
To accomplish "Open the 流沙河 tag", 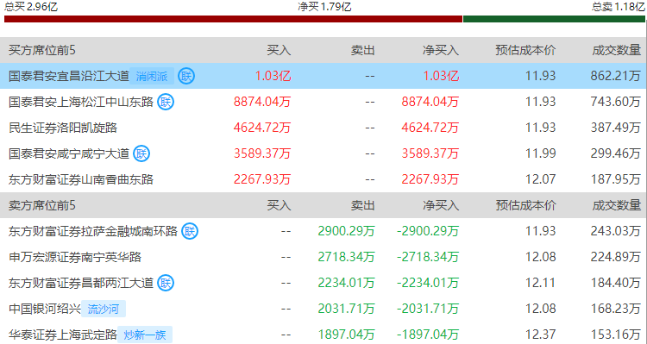I will [104, 309].
